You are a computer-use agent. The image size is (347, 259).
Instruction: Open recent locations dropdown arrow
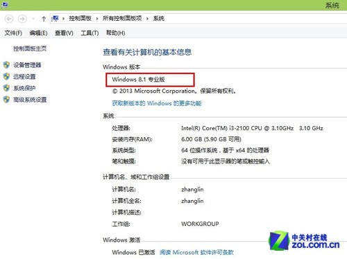33,19
